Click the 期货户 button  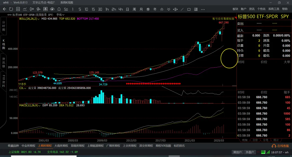click(237, 152)
